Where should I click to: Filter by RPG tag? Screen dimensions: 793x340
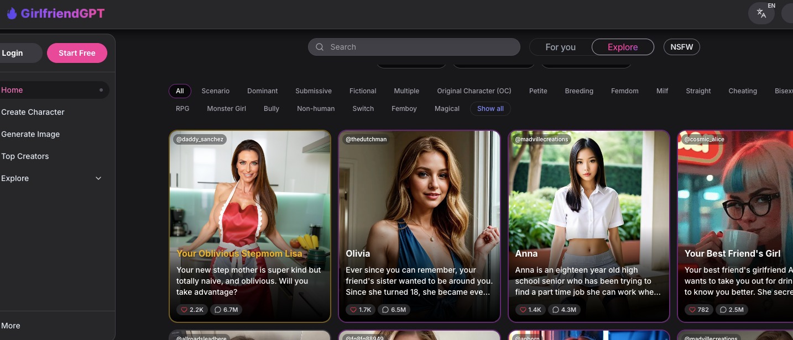[x=182, y=109]
